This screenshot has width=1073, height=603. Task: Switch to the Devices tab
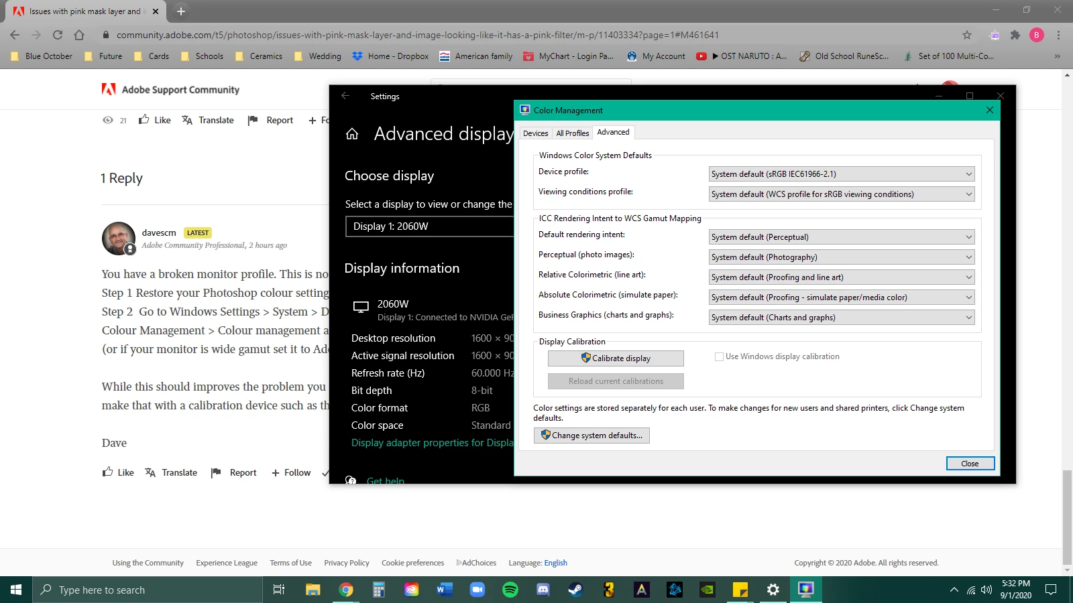(535, 133)
